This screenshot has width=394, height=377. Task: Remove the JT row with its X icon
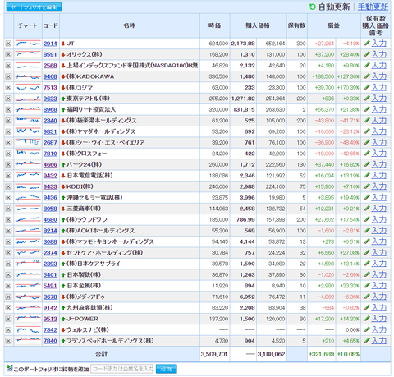8,44
